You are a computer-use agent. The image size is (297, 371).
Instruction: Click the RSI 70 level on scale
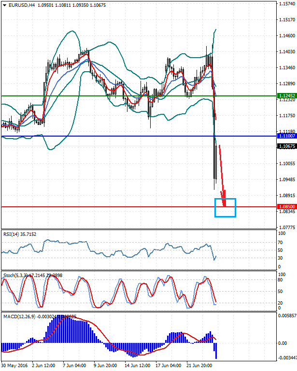(x=280, y=241)
